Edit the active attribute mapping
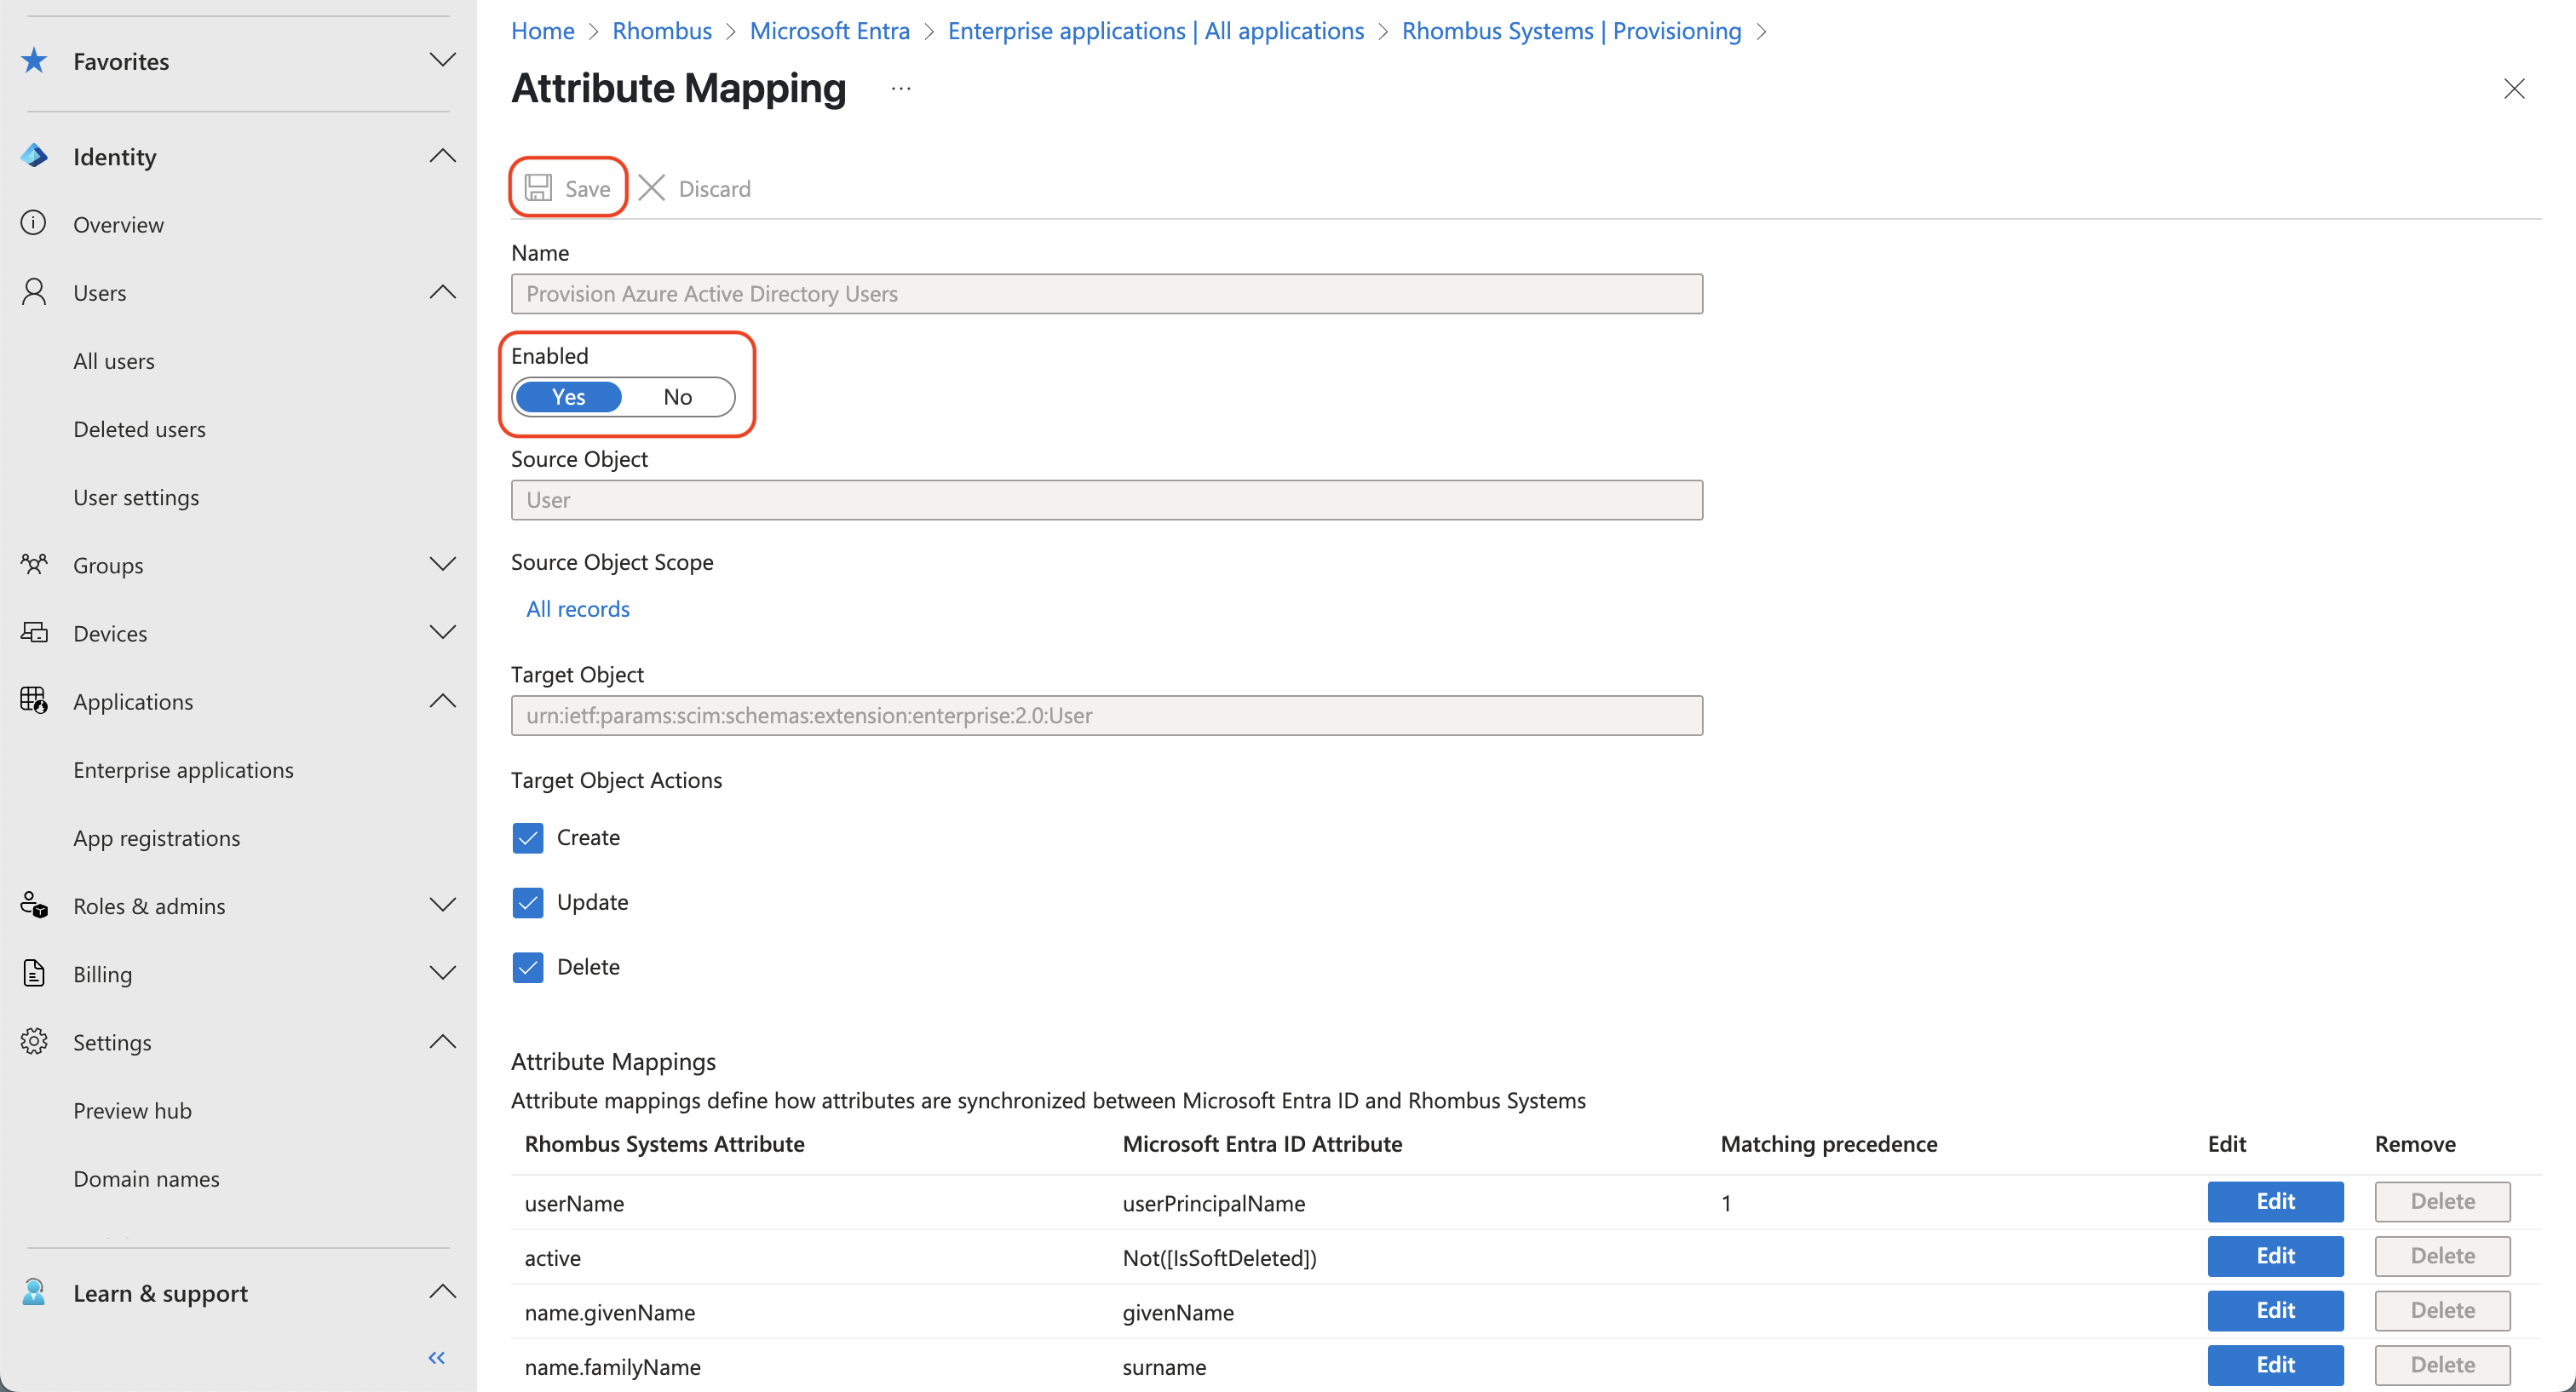This screenshot has height=1392, width=2576. coord(2275,1256)
